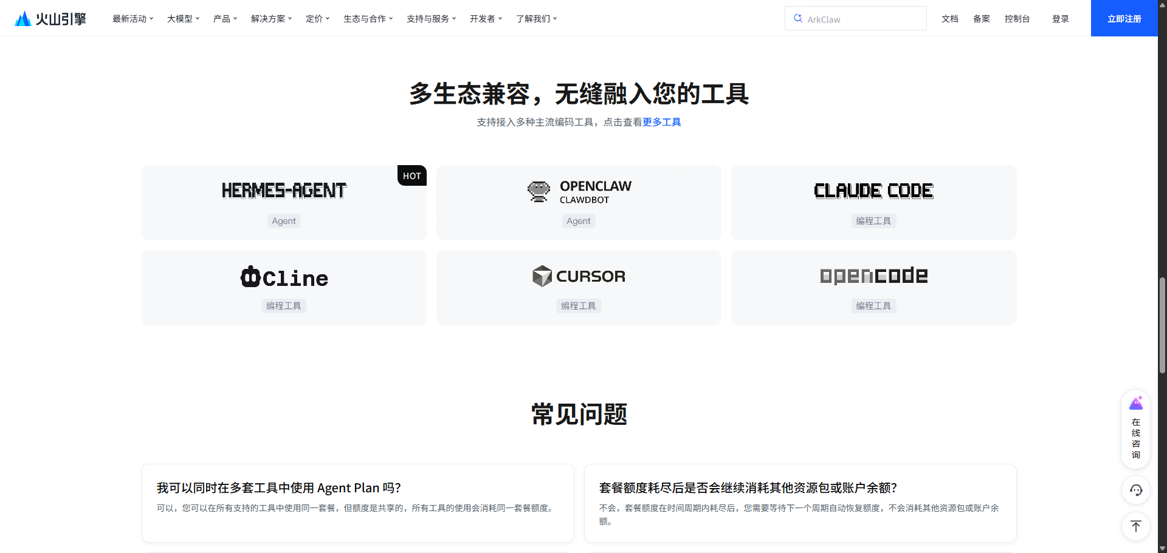Select the CLAUDE CODE card

(873, 203)
